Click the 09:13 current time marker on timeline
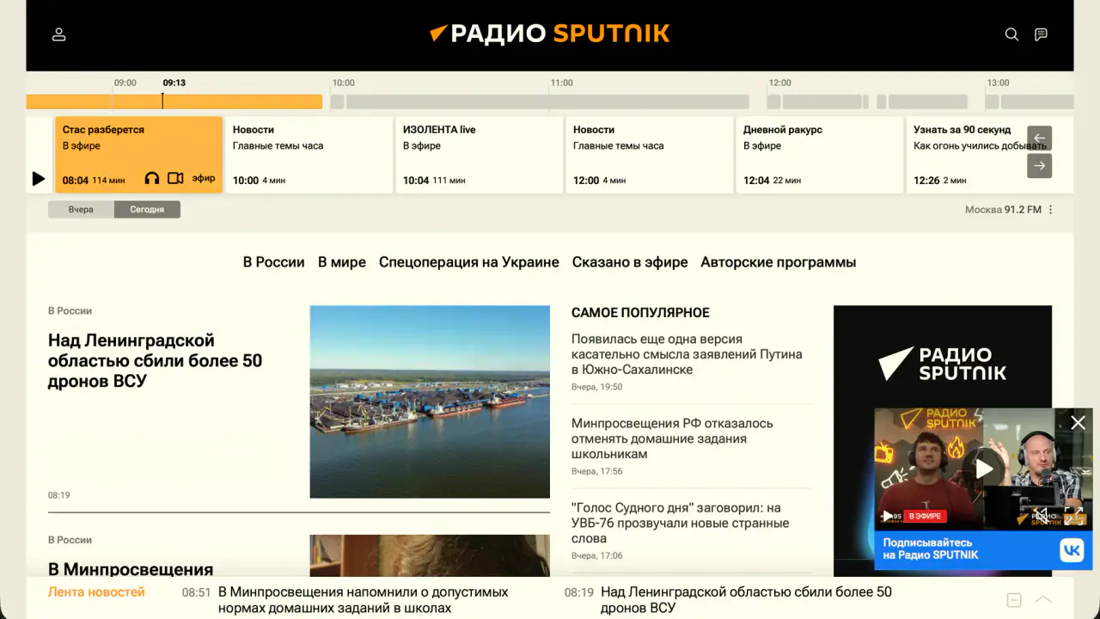Image resolution: width=1100 pixels, height=619 pixels. click(x=174, y=83)
